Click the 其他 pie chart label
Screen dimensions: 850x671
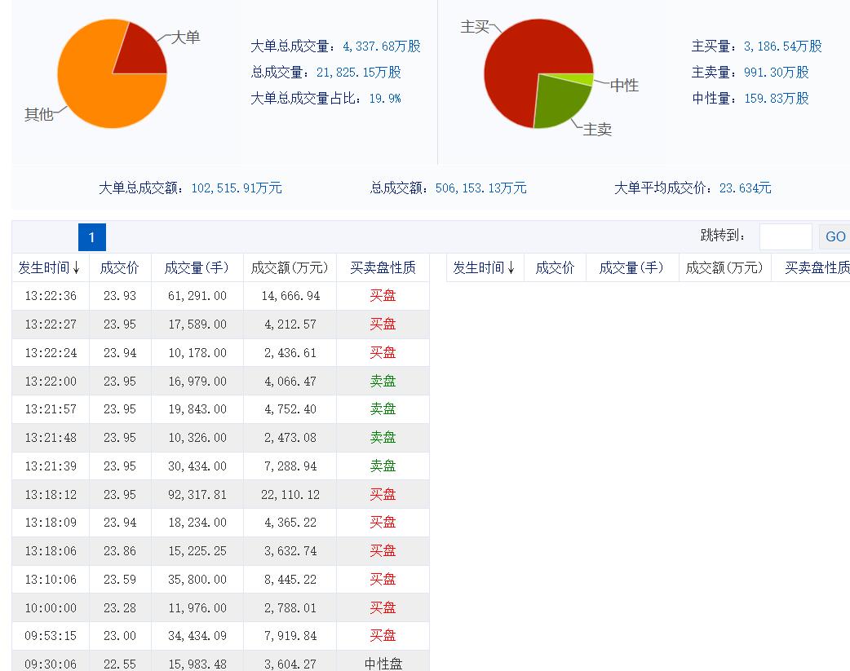39,114
